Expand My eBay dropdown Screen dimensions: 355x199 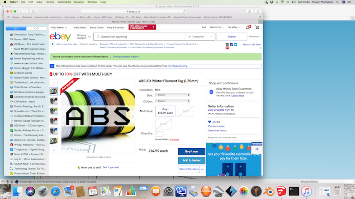(x=234, y=27)
